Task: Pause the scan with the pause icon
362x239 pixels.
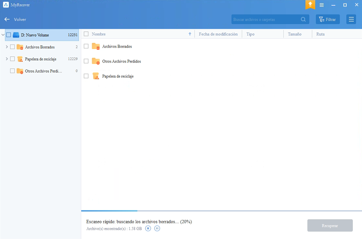Action: pyautogui.click(x=157, y=228)
